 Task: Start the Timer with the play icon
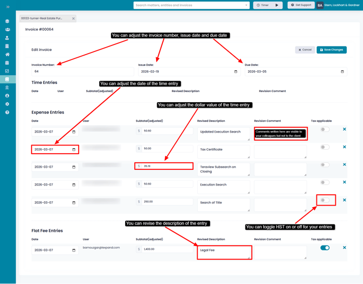point(277,5)
